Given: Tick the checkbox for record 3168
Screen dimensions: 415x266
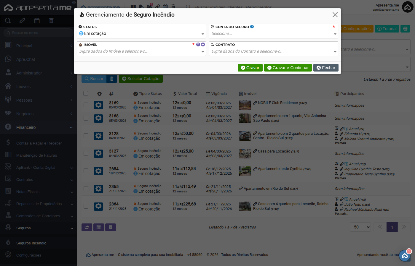Looking at the screenshot, I should point(86,118).
